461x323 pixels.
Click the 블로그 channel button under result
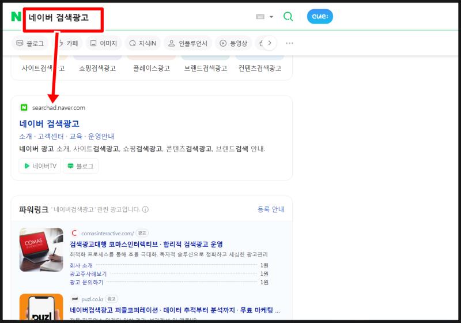pos(81,166)
